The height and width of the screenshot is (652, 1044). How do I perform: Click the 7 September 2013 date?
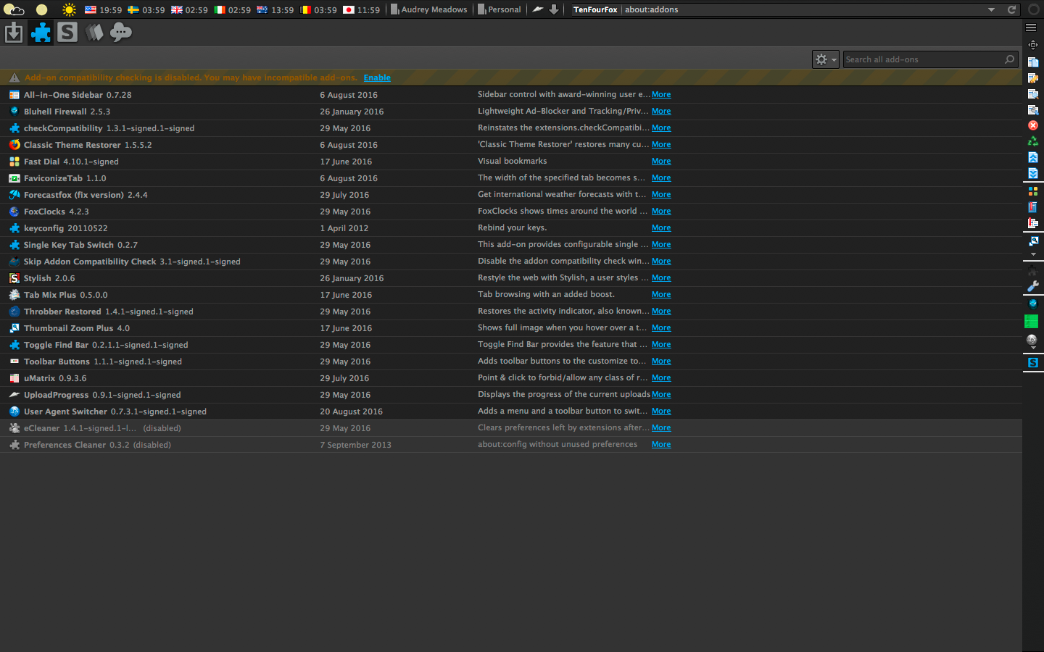pyautogui.click(x=355, y=445)
